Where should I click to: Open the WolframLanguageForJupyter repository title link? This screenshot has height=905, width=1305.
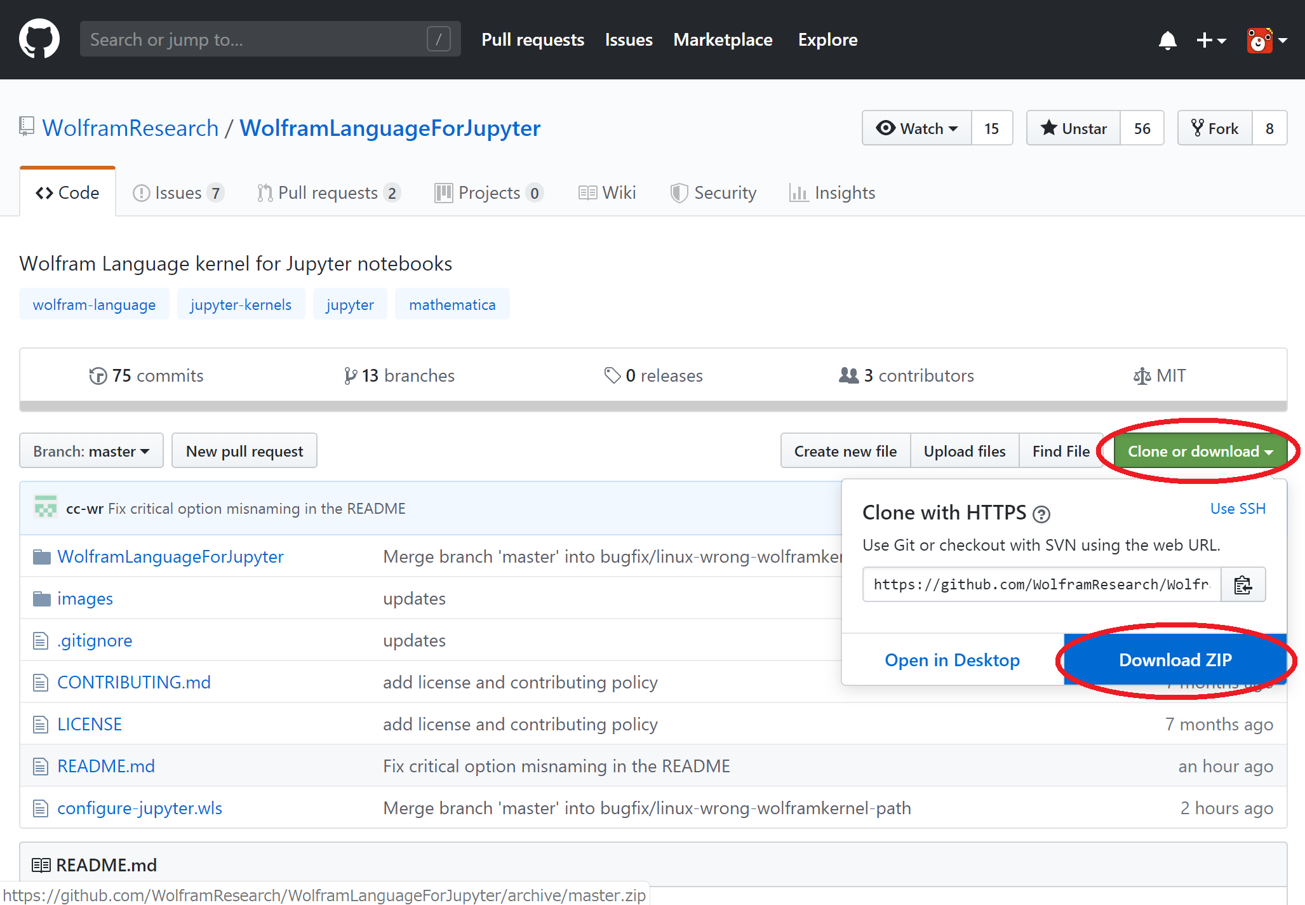pyautogui.click(x=390, y=128)
